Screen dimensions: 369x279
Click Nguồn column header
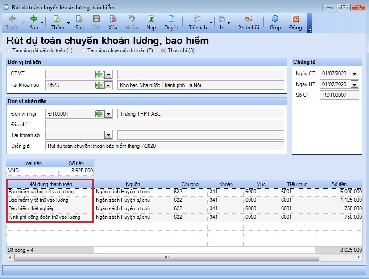pyautogui.click(x=133, y=184)
